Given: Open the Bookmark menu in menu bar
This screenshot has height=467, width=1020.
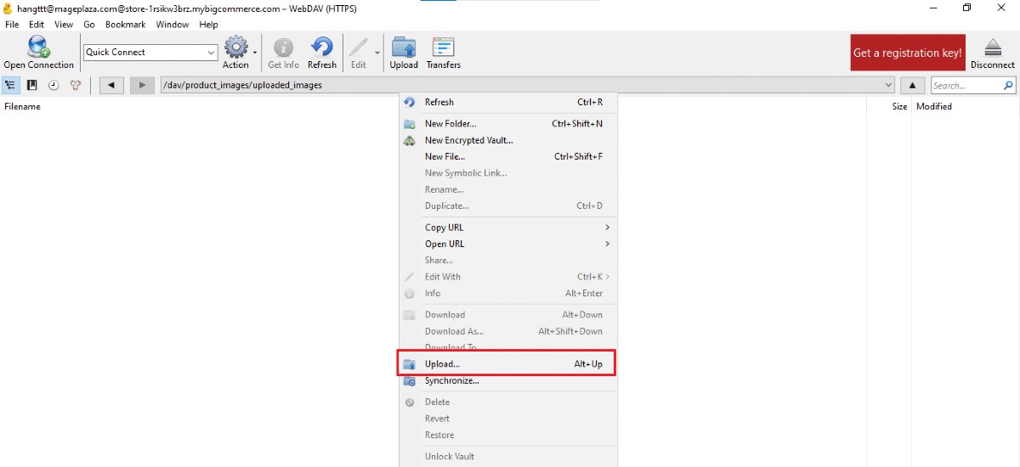Looking at the screenshot, I should [x=126, y=25].
